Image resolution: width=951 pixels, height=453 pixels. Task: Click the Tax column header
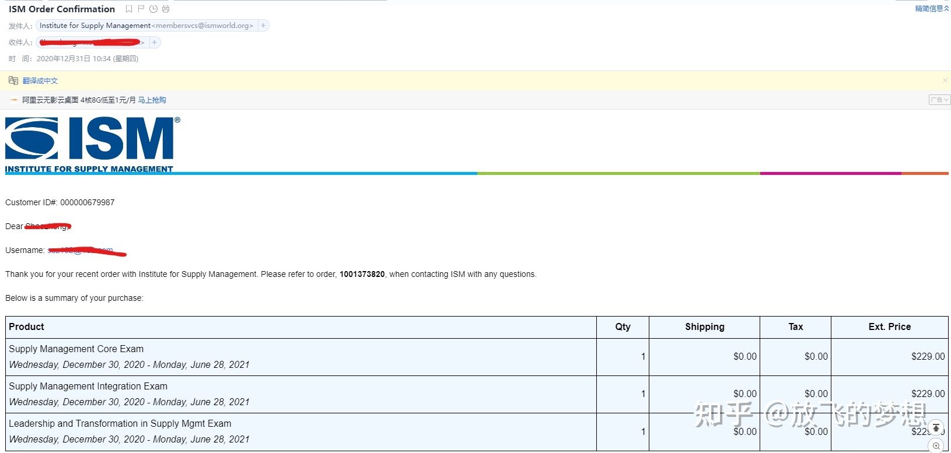pyautogui.click(x=796, y=327)
